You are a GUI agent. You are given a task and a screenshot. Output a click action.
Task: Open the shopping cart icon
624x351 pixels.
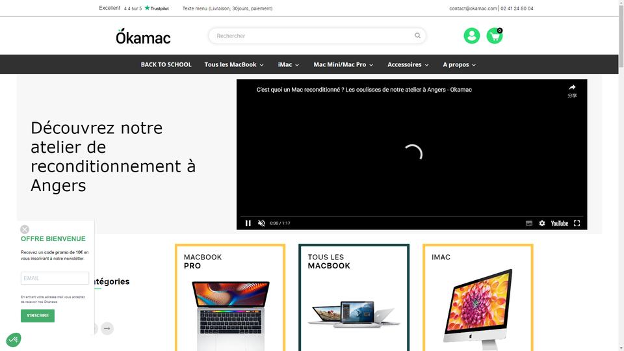point(495,36)
